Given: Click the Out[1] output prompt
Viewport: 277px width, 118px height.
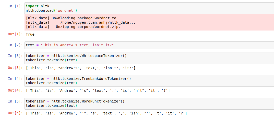Looking at the screenshot, I should pyautogui.click(x=15, y=34).
